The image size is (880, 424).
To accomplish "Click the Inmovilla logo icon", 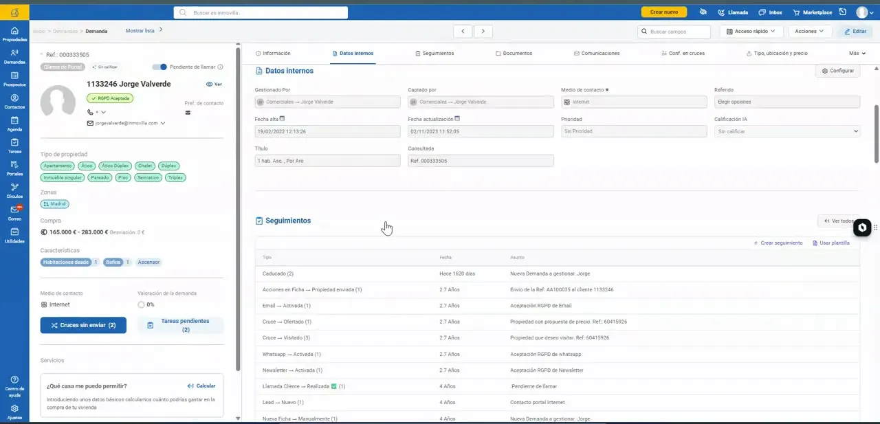I will pos(14,12).
